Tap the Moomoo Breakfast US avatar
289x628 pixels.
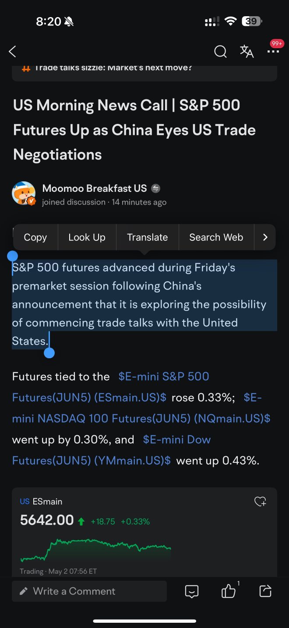point(24,193)
